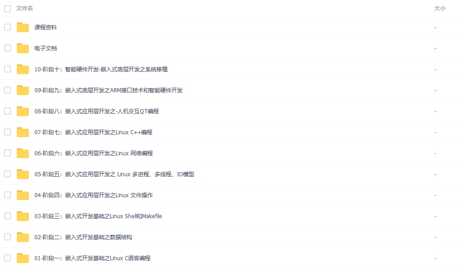Open the 电子文档 folder name

click(x=46, y=48)
